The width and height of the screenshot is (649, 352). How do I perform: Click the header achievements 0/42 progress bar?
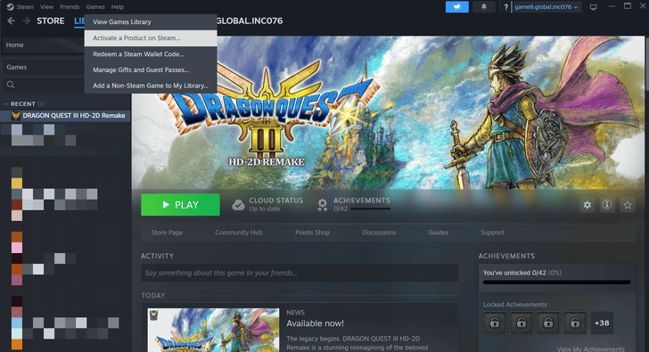(x=371, y=209)
